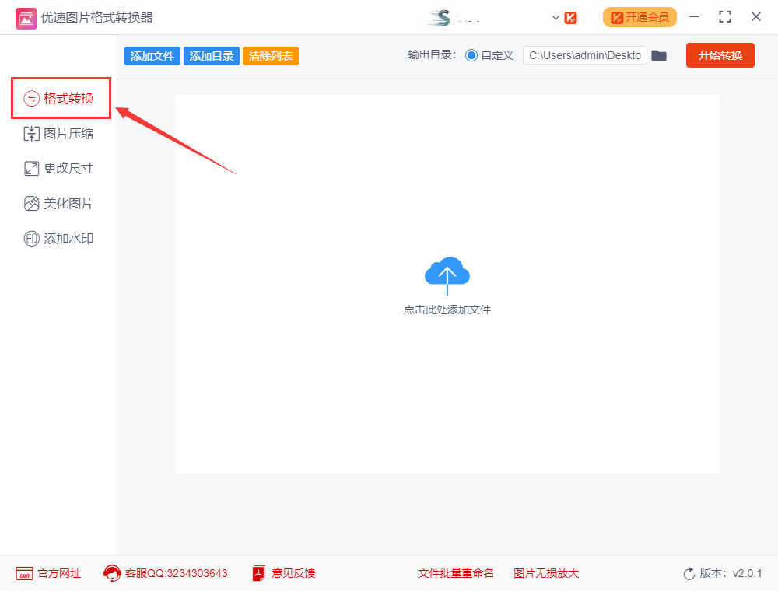Select the 自定义 output directory radio button
Viewport: 778px width, 591px height.
coord(471,55)
